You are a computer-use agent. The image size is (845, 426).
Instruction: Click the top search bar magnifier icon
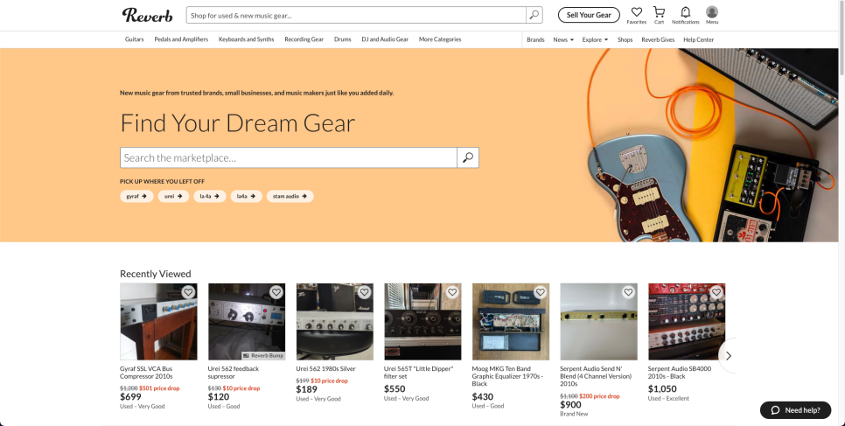tap(534, 15)
